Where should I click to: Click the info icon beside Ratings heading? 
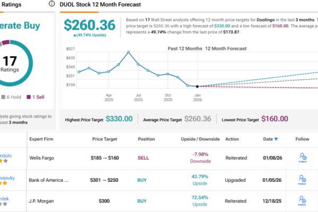point(51,4)
